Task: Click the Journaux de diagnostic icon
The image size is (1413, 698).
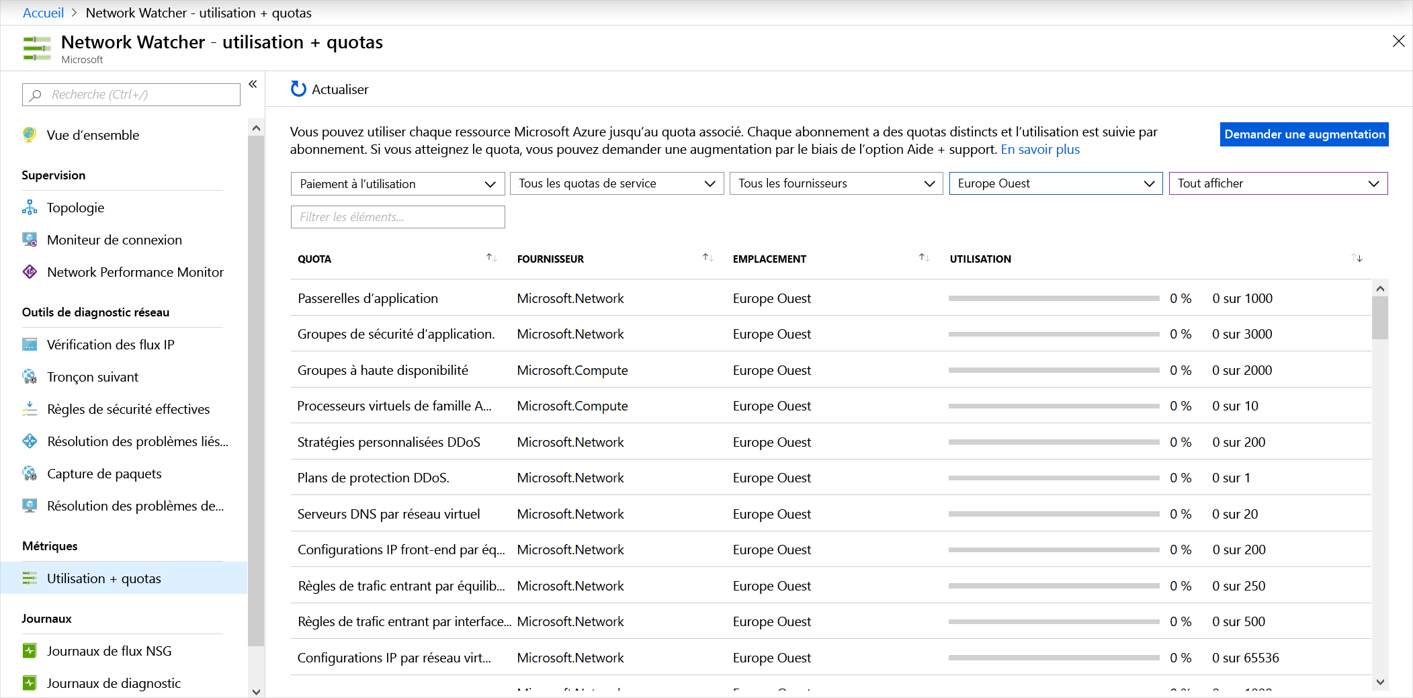Action: 30,683
